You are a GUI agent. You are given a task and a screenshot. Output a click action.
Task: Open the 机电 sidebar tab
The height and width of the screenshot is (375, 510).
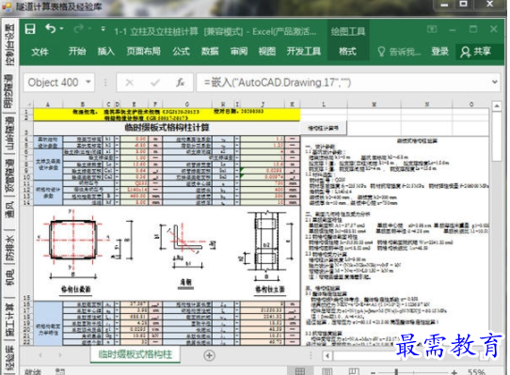point(9,278)
